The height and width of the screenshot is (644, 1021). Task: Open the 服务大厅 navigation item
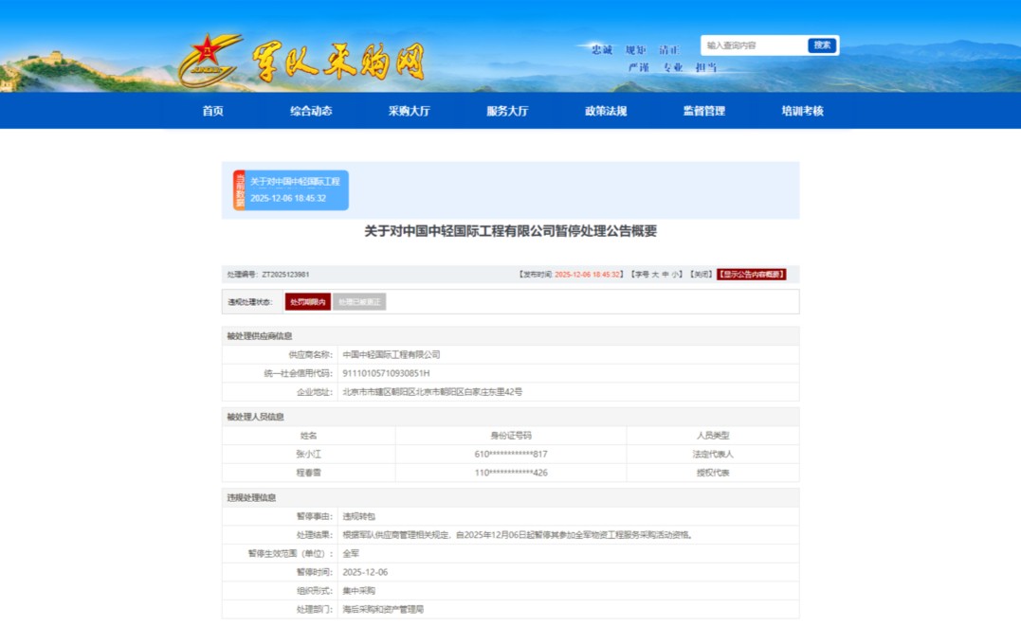[507, 111]
